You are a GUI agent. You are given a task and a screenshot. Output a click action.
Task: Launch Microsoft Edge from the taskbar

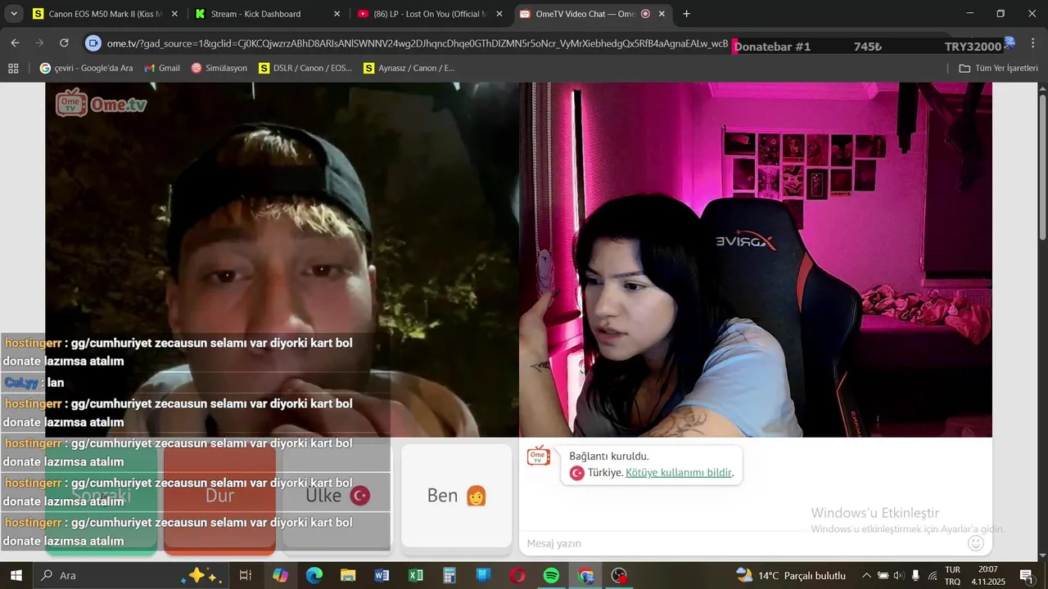[314, 575]
